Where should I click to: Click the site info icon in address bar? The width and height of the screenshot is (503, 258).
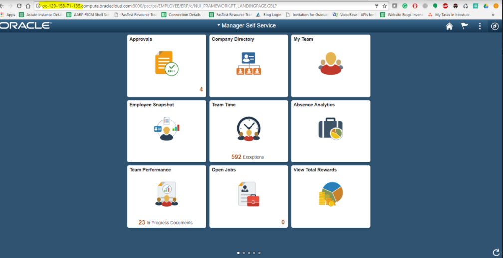click(38, 6)
